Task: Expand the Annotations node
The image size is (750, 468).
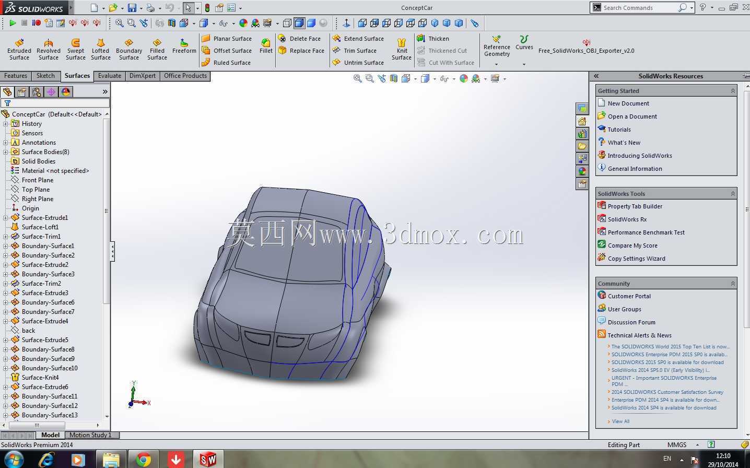Action: 5,143
